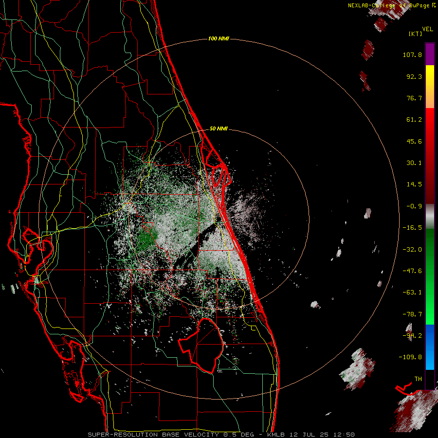Select the 92.3 velocity scale value
Image resolution: width=438 pixels, height=438 pixels.
(414, 76)
